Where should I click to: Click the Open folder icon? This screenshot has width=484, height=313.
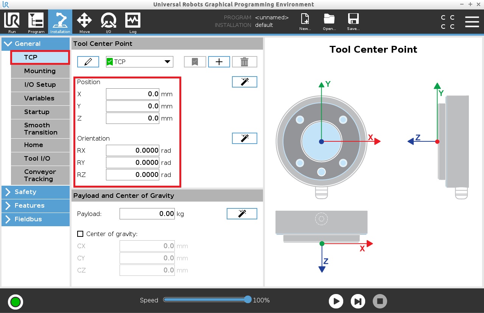tap(329, 22)
